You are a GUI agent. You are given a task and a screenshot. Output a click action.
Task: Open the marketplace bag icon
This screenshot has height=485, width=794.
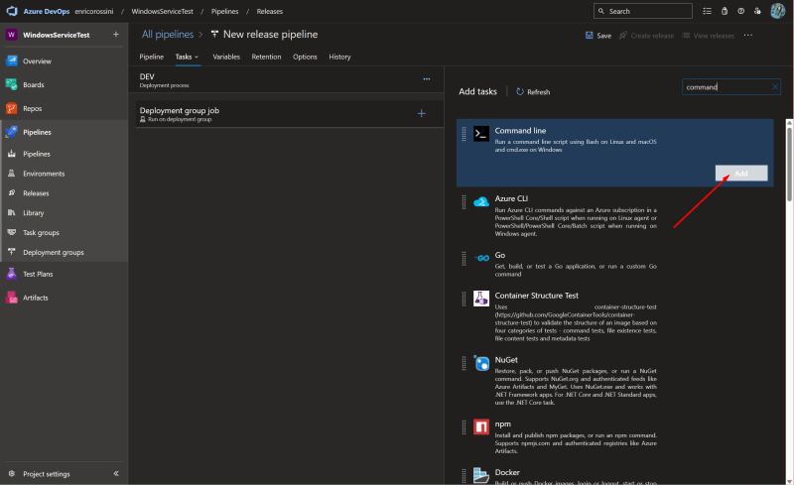click(x=725, y=11)
